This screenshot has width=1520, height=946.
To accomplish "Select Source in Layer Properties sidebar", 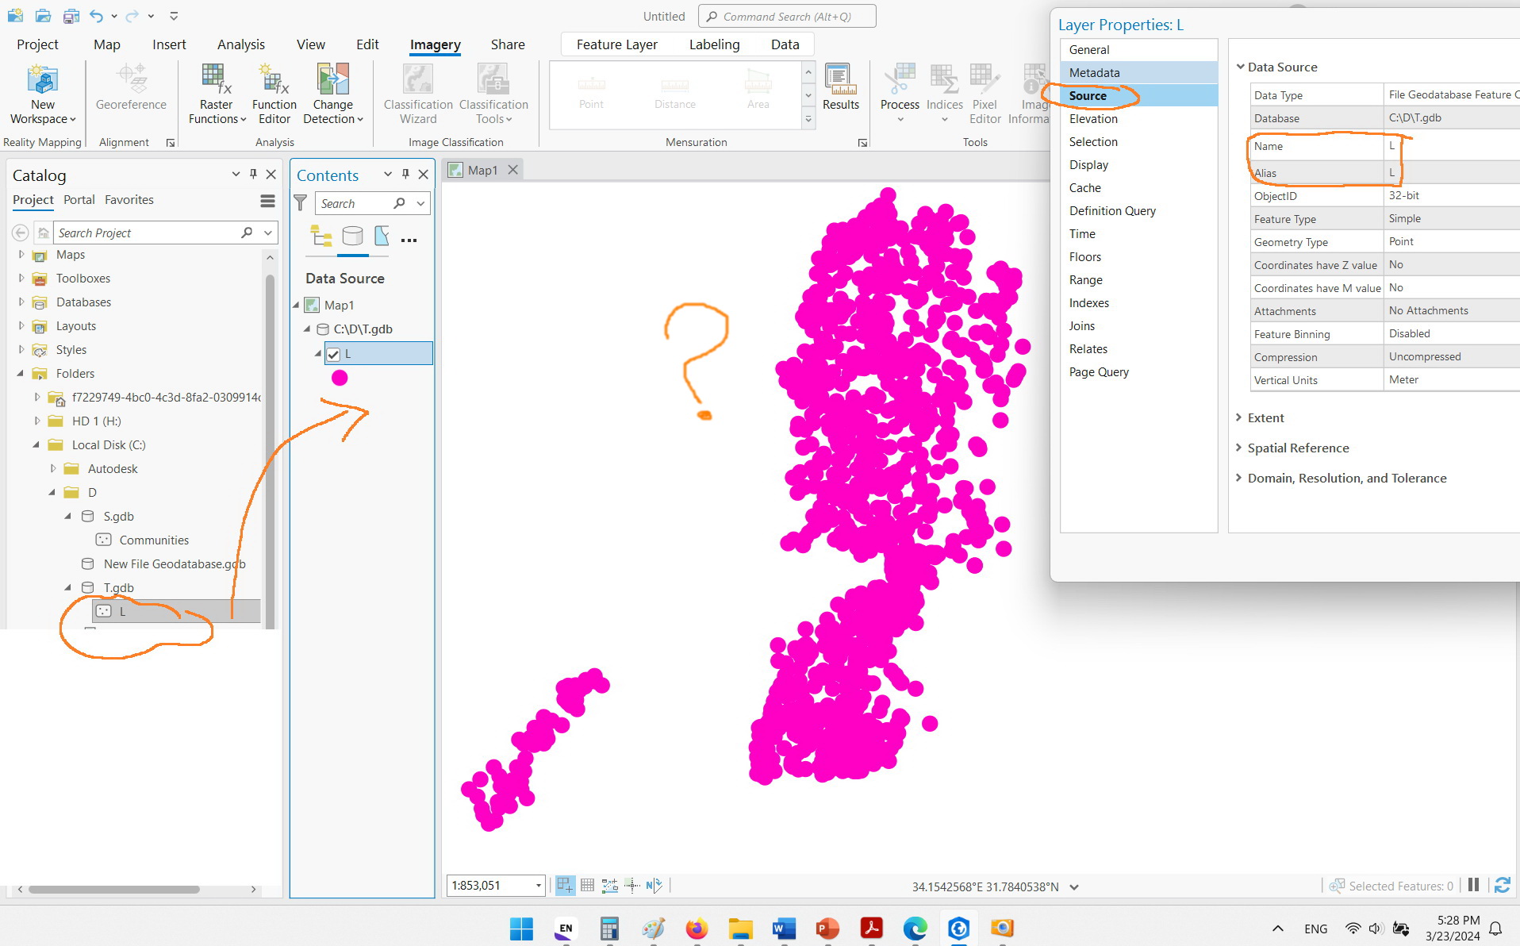I will point(1090,95).
